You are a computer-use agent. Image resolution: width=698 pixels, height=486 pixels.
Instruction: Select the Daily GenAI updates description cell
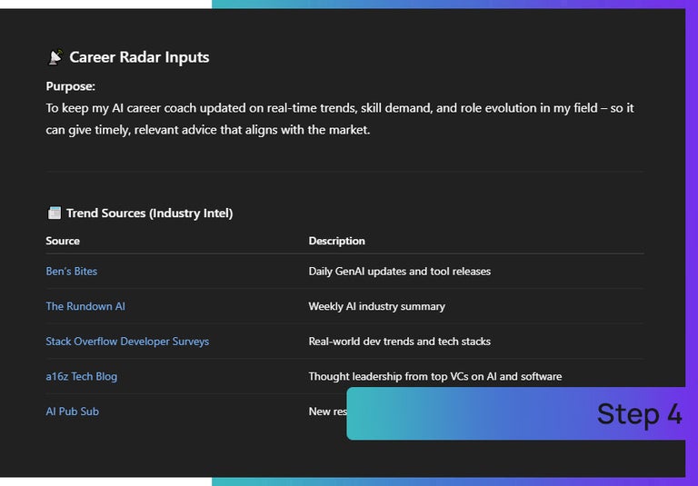399,272
